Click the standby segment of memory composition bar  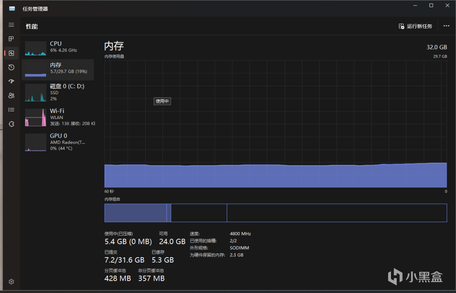(x=199, y=213)
